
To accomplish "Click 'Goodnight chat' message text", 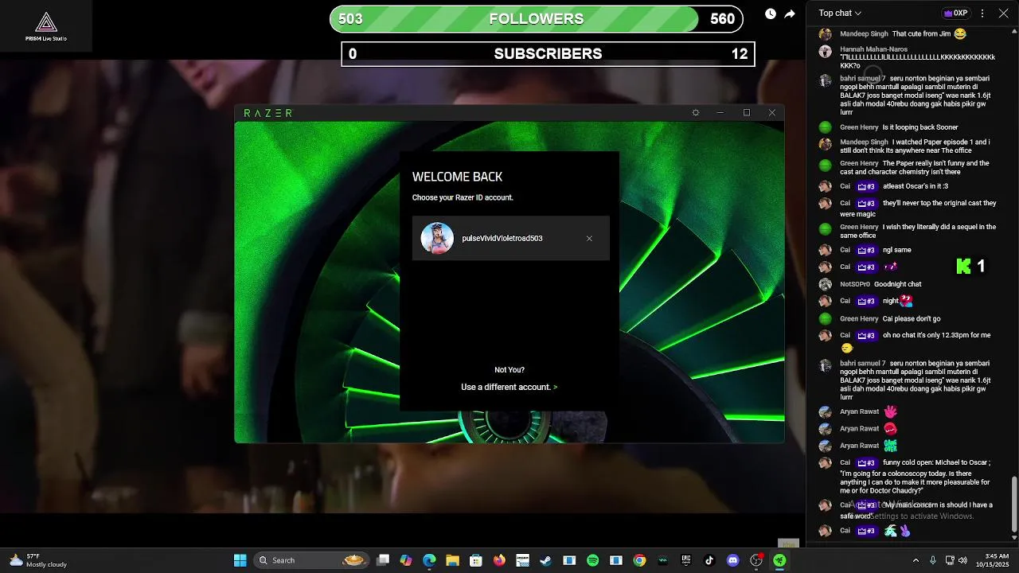I will (x=897, y=284).
